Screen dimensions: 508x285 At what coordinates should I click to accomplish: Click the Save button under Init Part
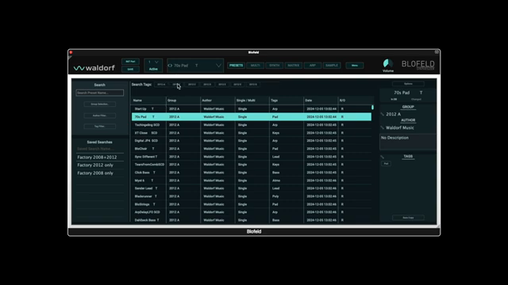click(130, 69)
